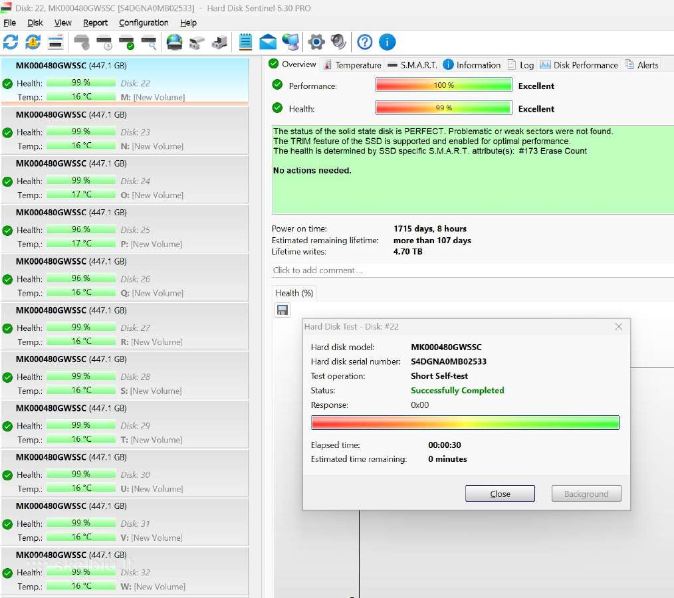Open settings via the gear icon
The height and width of the screenshot is (598, 674).
point(316,42)
